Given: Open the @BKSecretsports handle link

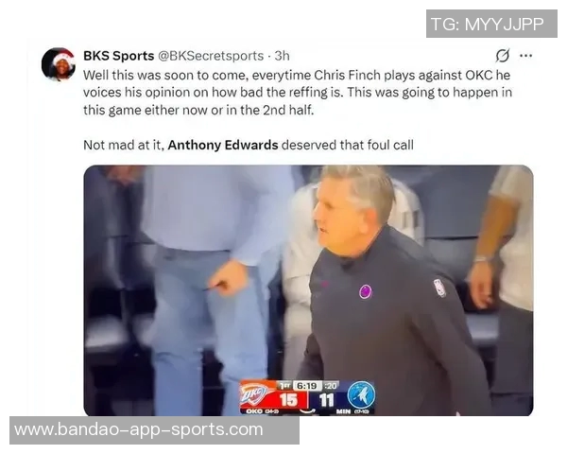Looking at the screenshot, I should coord(211,56).
